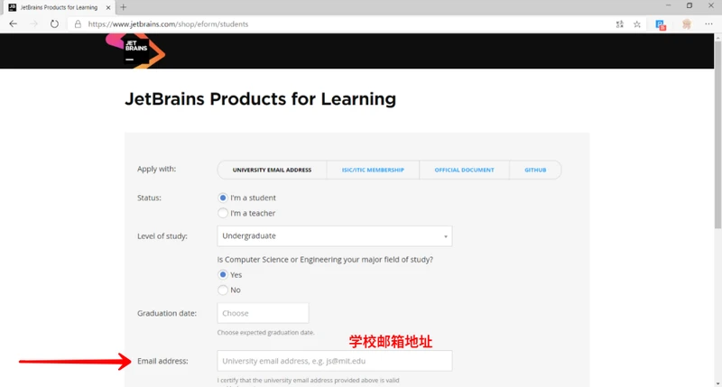
Task: Minimize the browser window
Action: [x=668, y=5]
